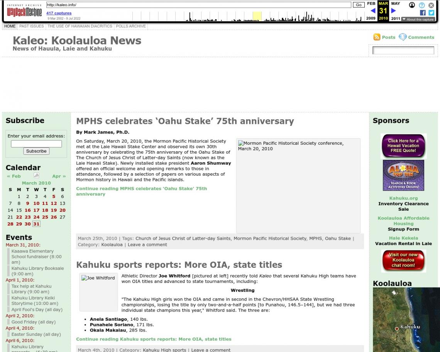The width and height of the screenshot is (440, 352).
Task: Open the Easter Sunday event
Action: [36, 334]
